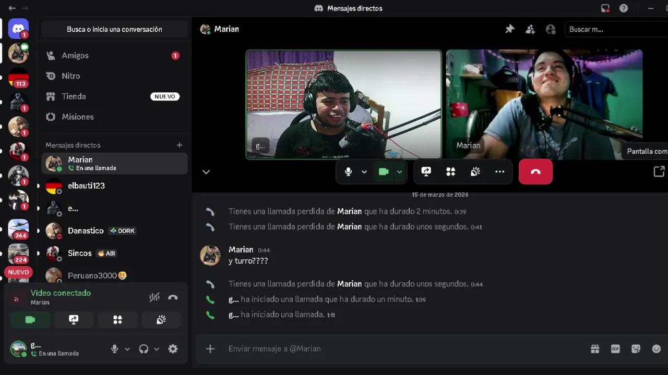The width and height of the screenshot is (668, 375).
Task: Deafen headphones in user panel
Action: [144, 349]
